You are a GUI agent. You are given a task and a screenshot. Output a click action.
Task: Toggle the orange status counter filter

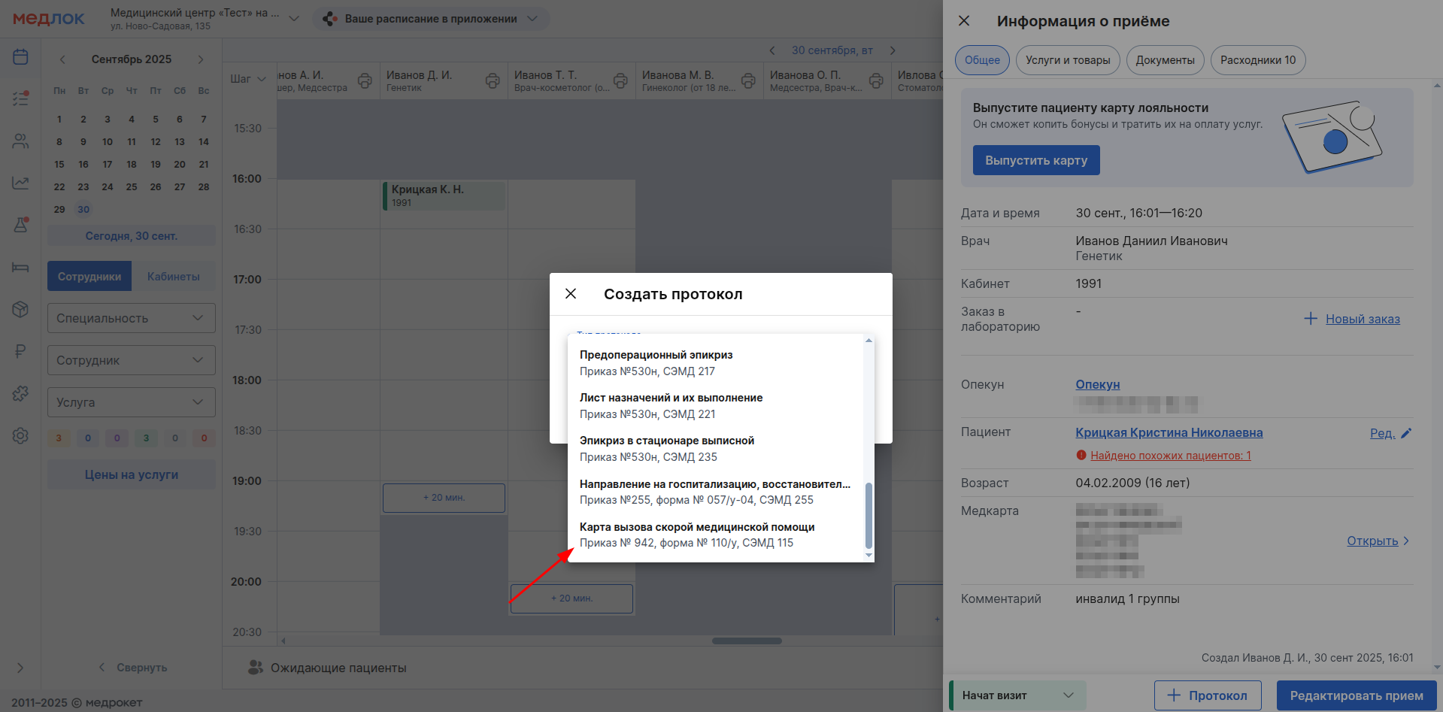pos(59,438)
